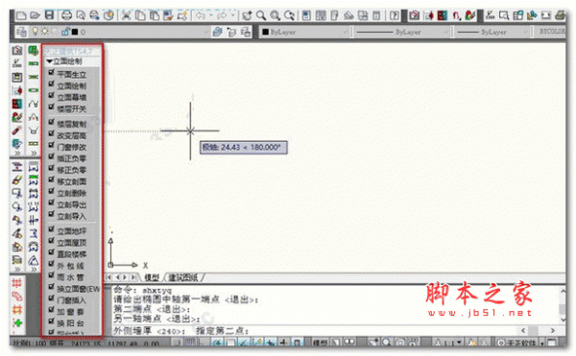Toggle layer 0 on/off with the lightbulb
Screen dimensions: 576x356
coord(36,32)
